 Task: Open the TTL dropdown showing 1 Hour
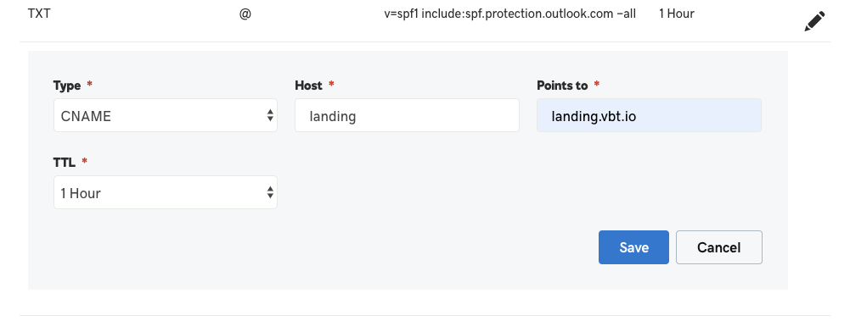166,192
